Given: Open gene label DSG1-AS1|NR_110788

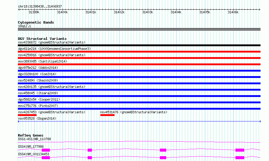Looking at the screenshot, I should pyautogui.click(x=34, y=139).
